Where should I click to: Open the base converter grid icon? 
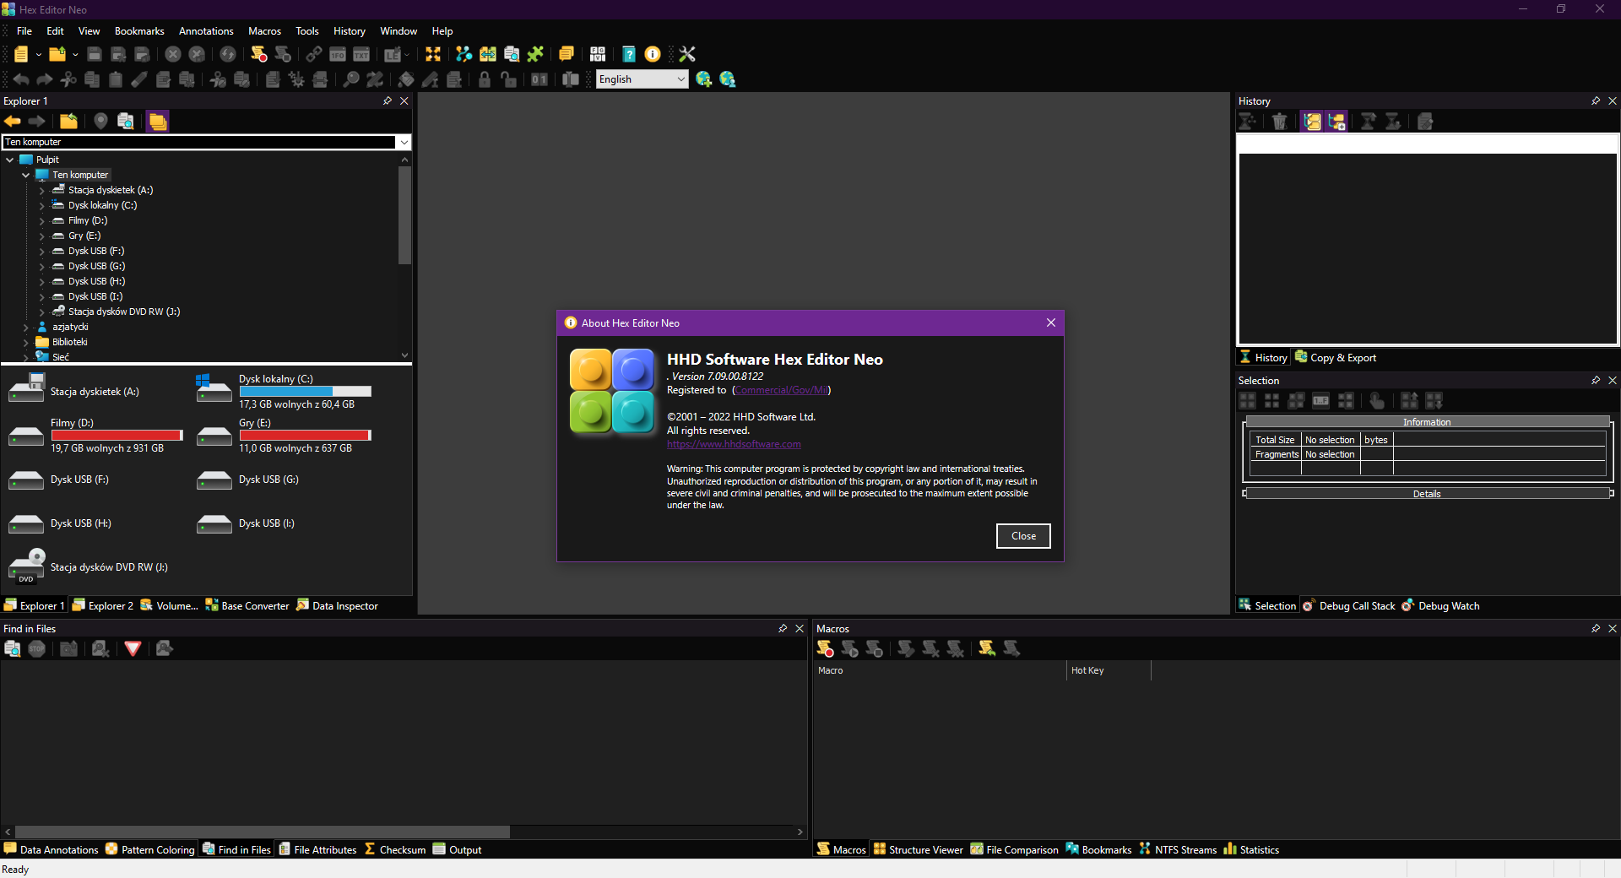click(x=598, y=54)
